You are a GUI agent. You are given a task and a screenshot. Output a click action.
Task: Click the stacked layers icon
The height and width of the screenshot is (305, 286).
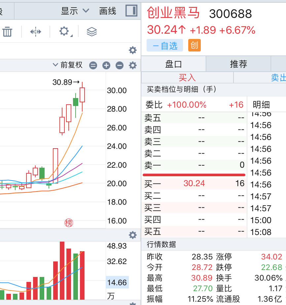tap(91, 31)
